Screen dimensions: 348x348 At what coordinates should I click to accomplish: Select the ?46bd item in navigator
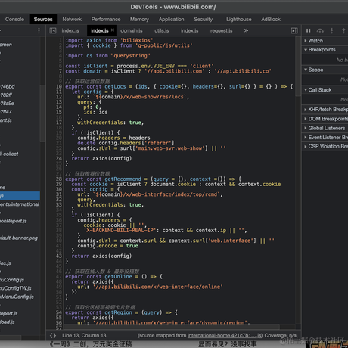[x=8, y=86]
